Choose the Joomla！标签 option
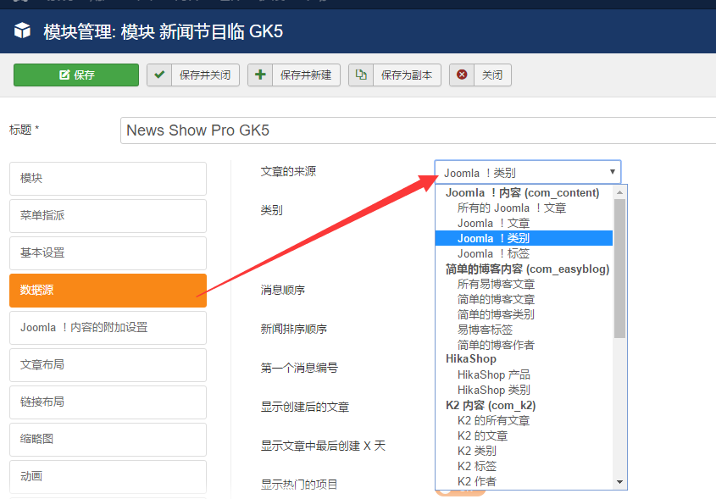Screen dimensions: 716x499 (524, 254)
